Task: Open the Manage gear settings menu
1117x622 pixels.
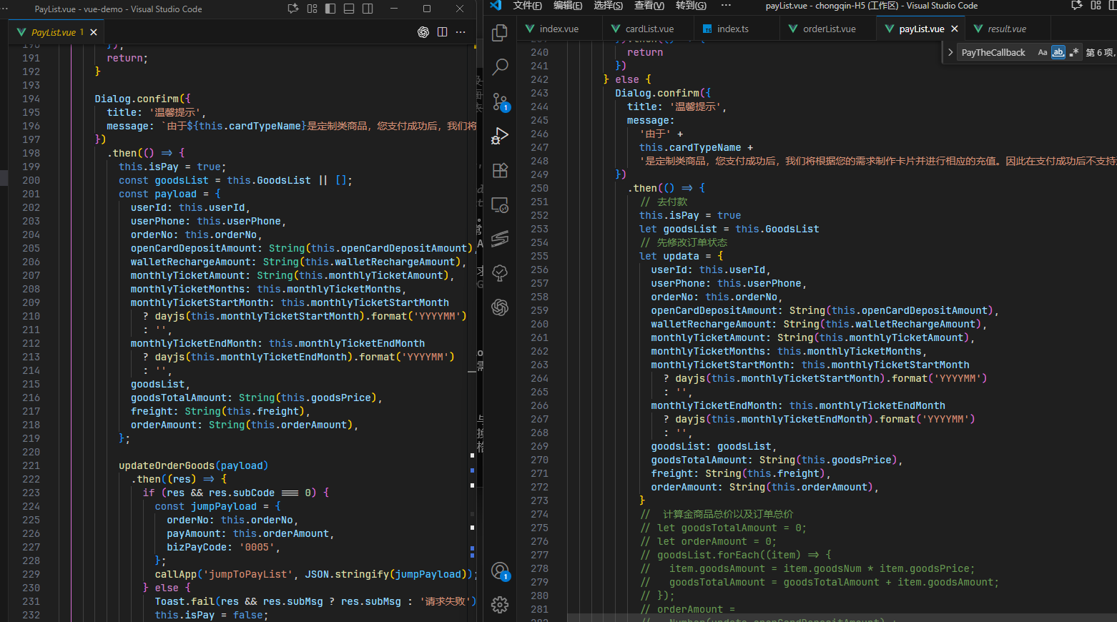Action: point(500,605)
